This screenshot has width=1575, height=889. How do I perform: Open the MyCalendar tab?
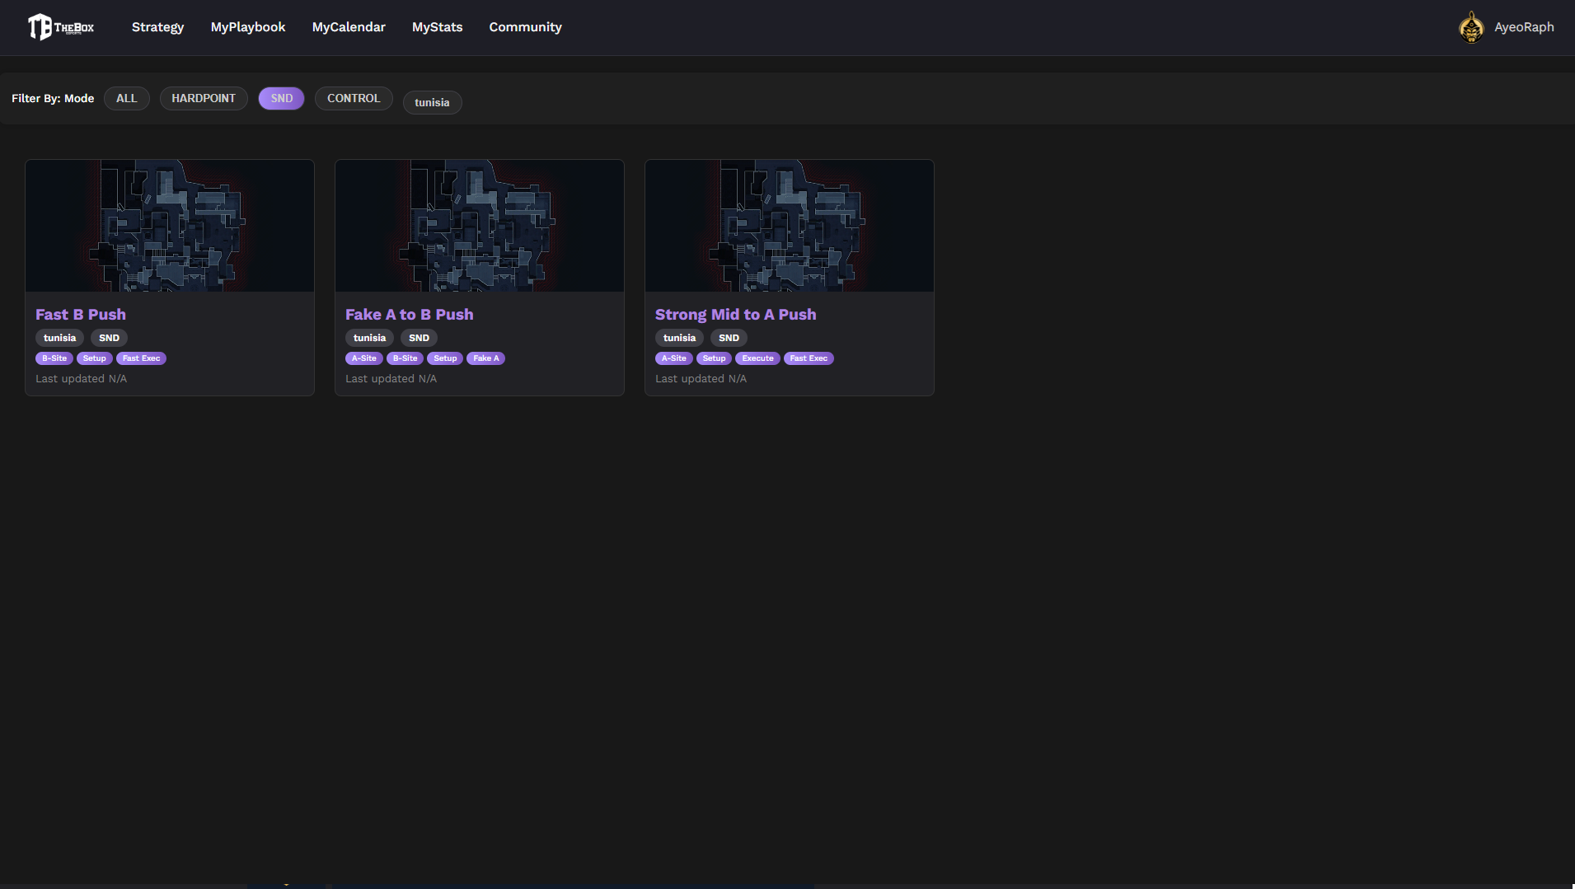[349, 27]
